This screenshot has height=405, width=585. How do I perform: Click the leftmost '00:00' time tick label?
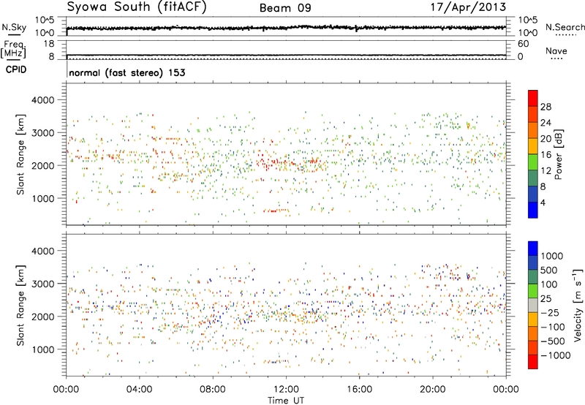[66, 390]
